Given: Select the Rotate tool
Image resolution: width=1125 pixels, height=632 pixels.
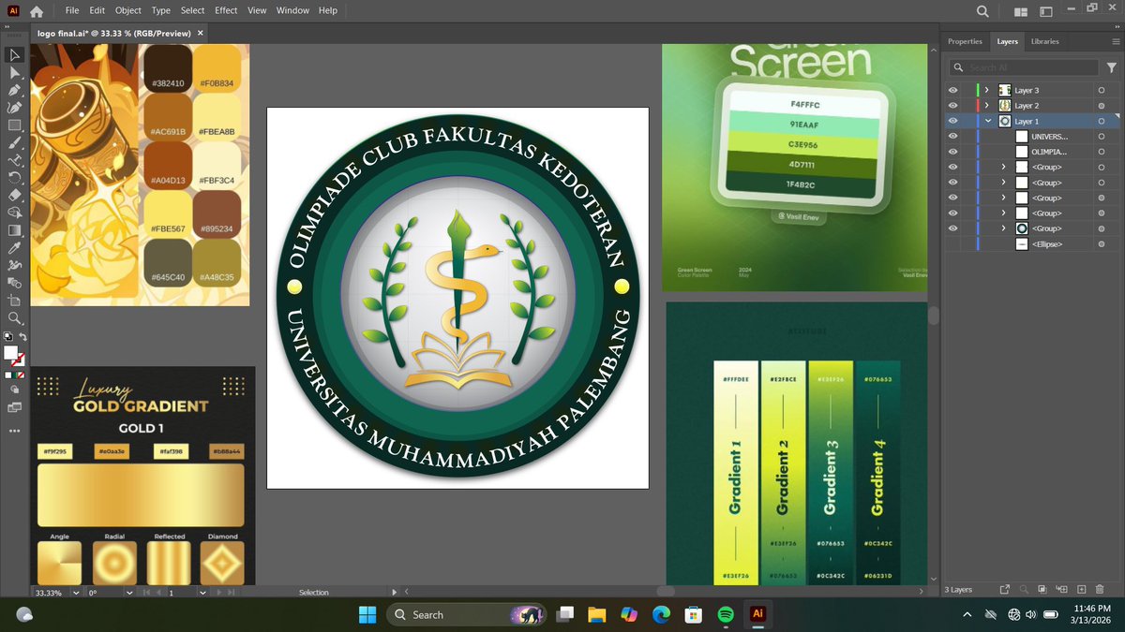Looking at the screenshot, I should click(15, 178).
